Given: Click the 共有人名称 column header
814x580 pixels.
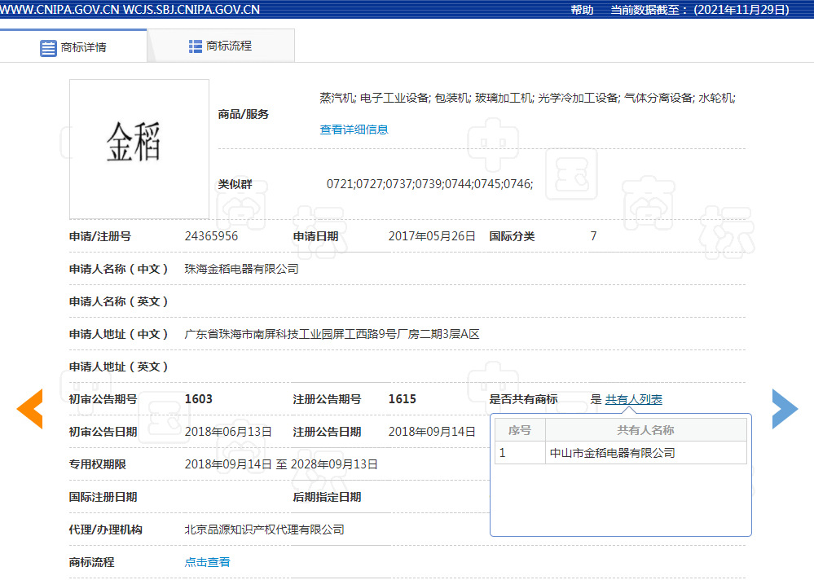Looking at the screenshot, I should click(x=645, y=430).
